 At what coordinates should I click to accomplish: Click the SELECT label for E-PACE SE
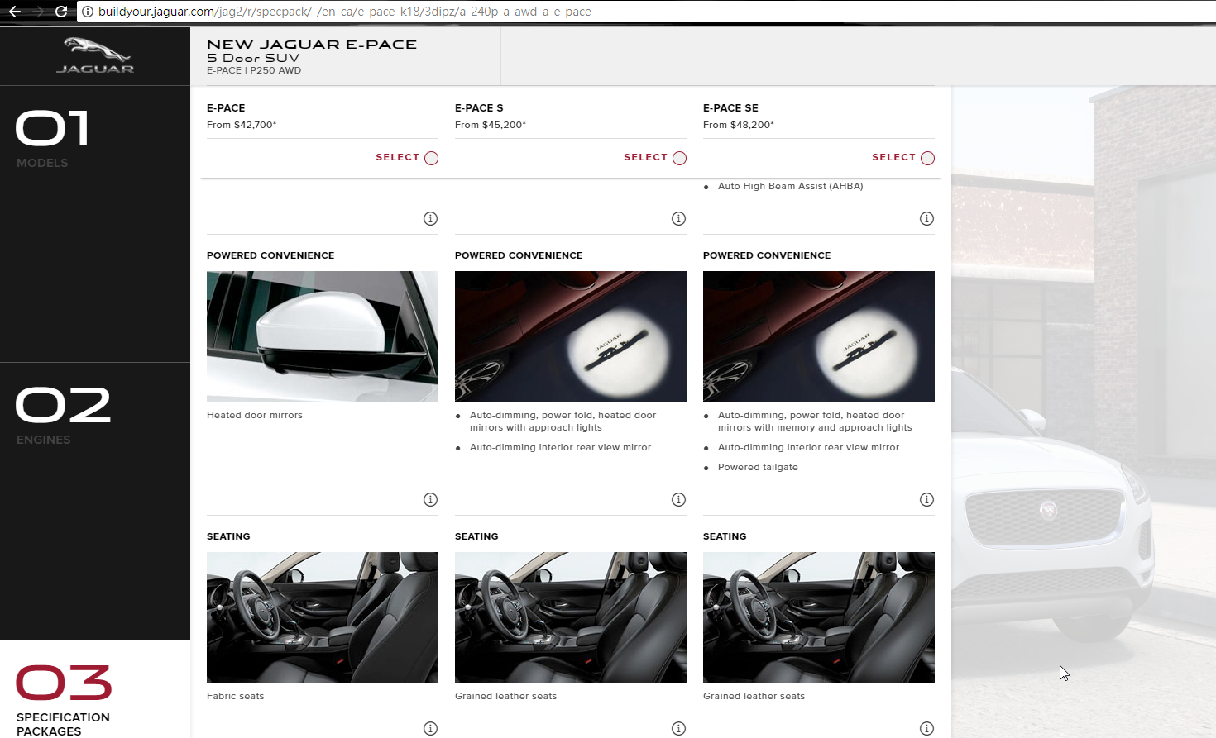click(x=893, y=157)
